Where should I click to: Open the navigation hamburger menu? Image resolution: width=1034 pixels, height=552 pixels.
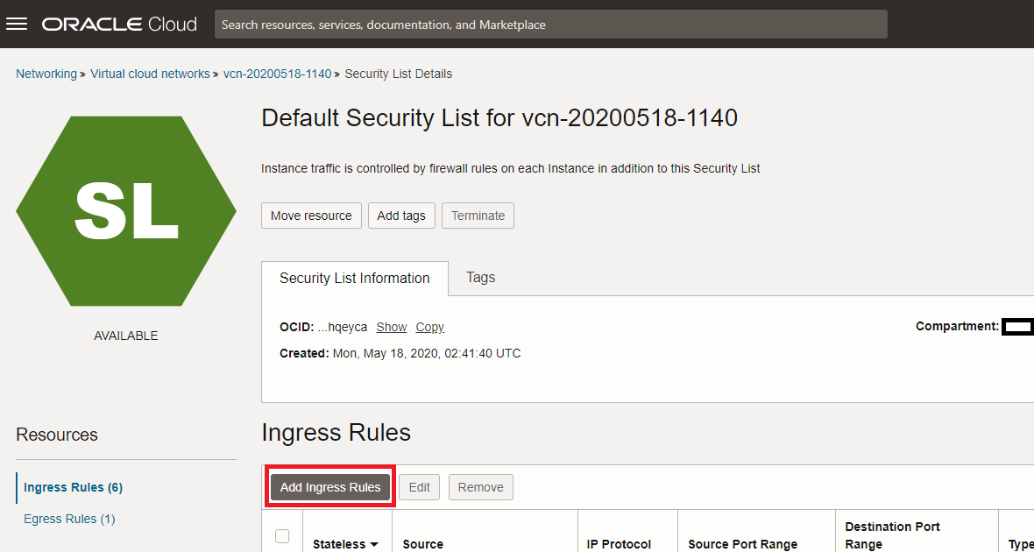(x=17, y=23)
